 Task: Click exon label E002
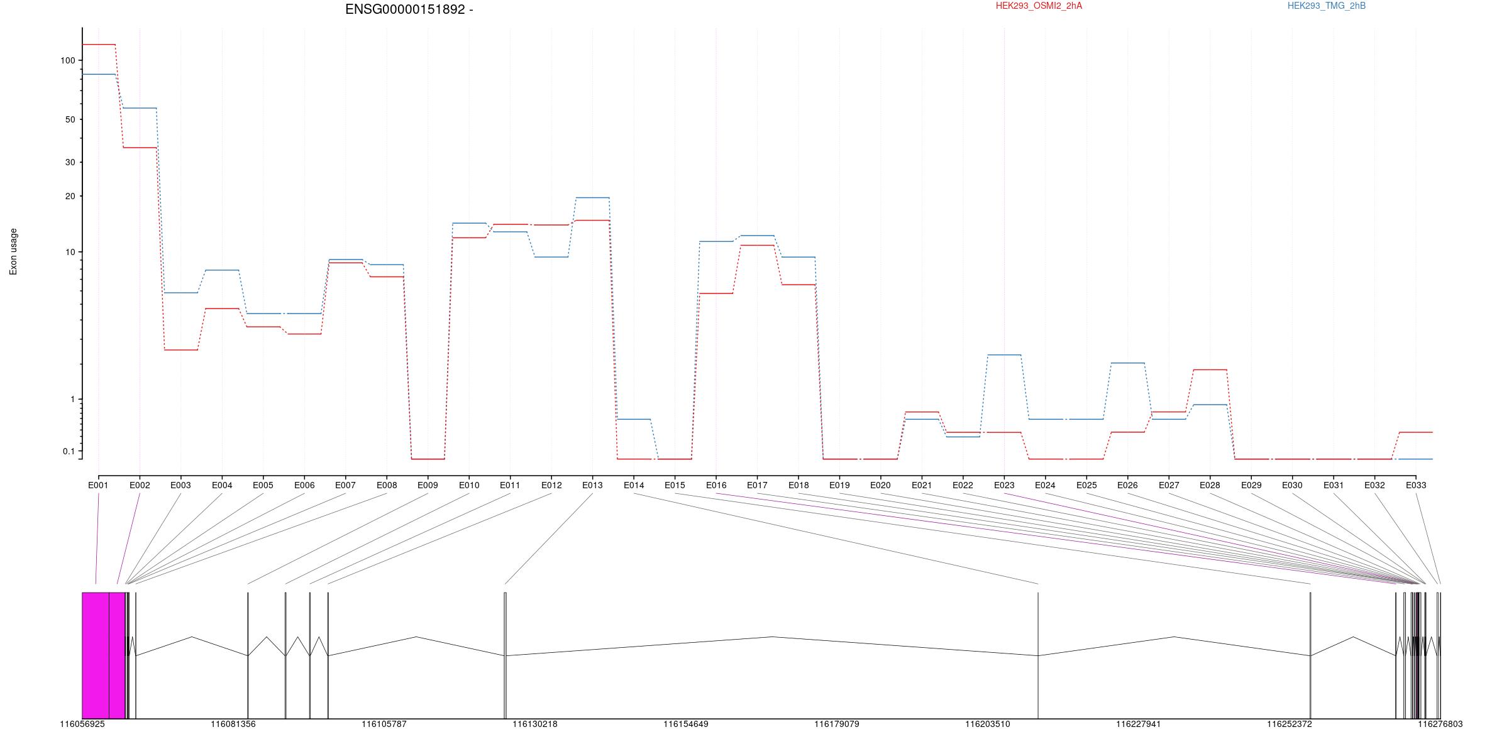(140, 485)
